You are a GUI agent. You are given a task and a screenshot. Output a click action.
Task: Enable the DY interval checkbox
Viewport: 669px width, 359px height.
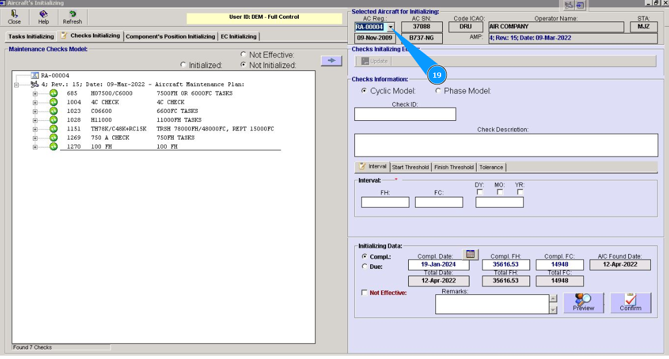click(x=480, y=192)
